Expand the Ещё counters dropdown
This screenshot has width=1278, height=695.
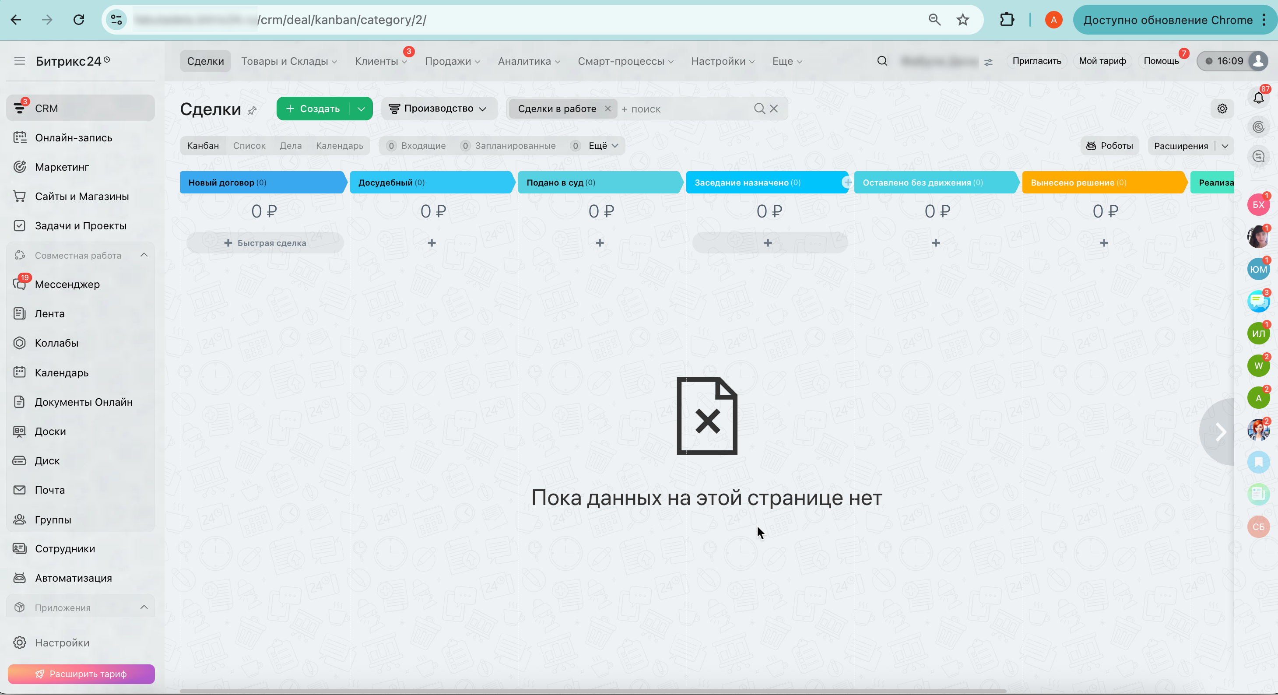[x=603, y=146]
